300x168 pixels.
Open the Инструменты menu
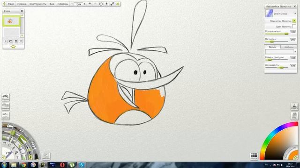pyautogui.click(x=38, y=4)
